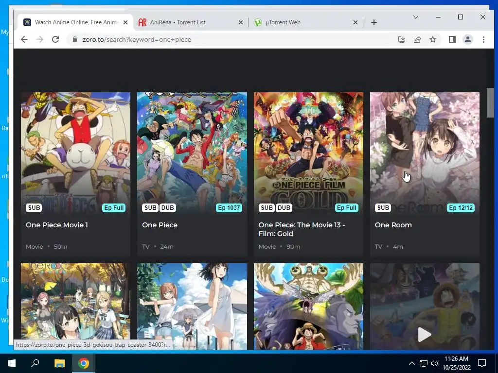Click the Ep 12/12 badge on One Room

click(461, 208)
